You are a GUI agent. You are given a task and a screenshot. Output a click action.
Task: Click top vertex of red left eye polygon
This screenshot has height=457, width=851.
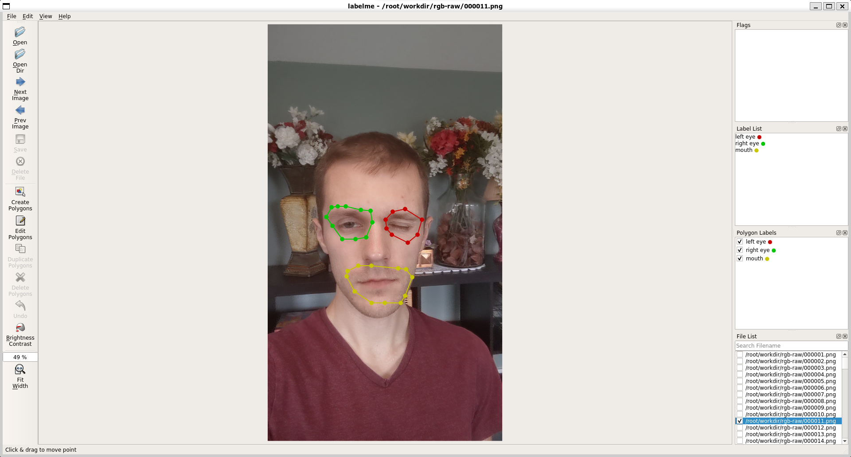coord(405,209)
